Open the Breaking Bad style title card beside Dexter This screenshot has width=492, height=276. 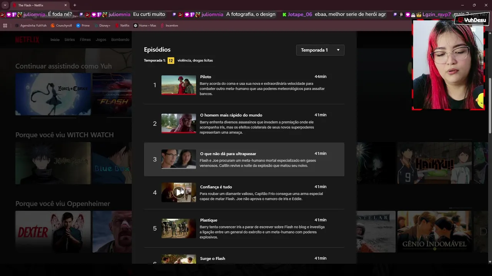point(112,232)
